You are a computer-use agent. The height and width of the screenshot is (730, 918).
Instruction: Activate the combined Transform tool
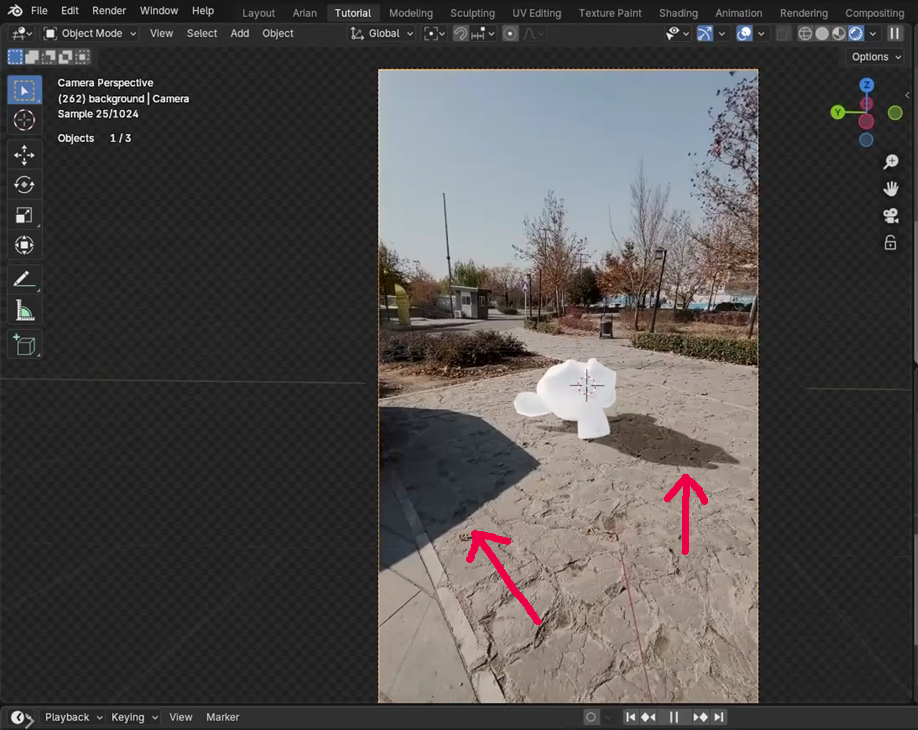(24, 245)
